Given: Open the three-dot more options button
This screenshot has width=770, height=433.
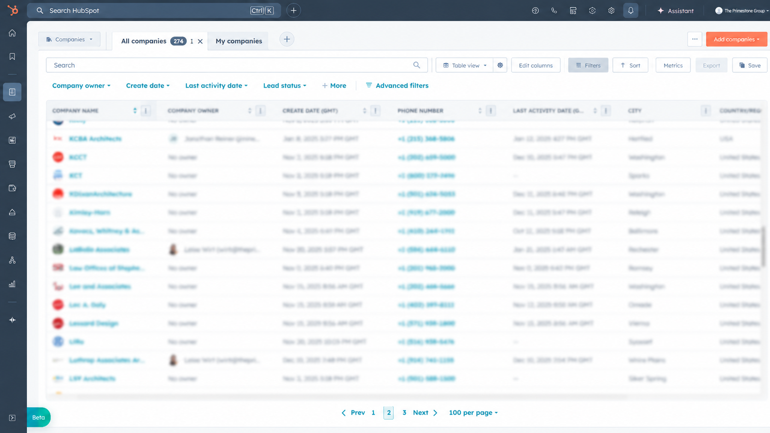Looking at the screenshot, I should pyautogui.click(x=694, y=39).
